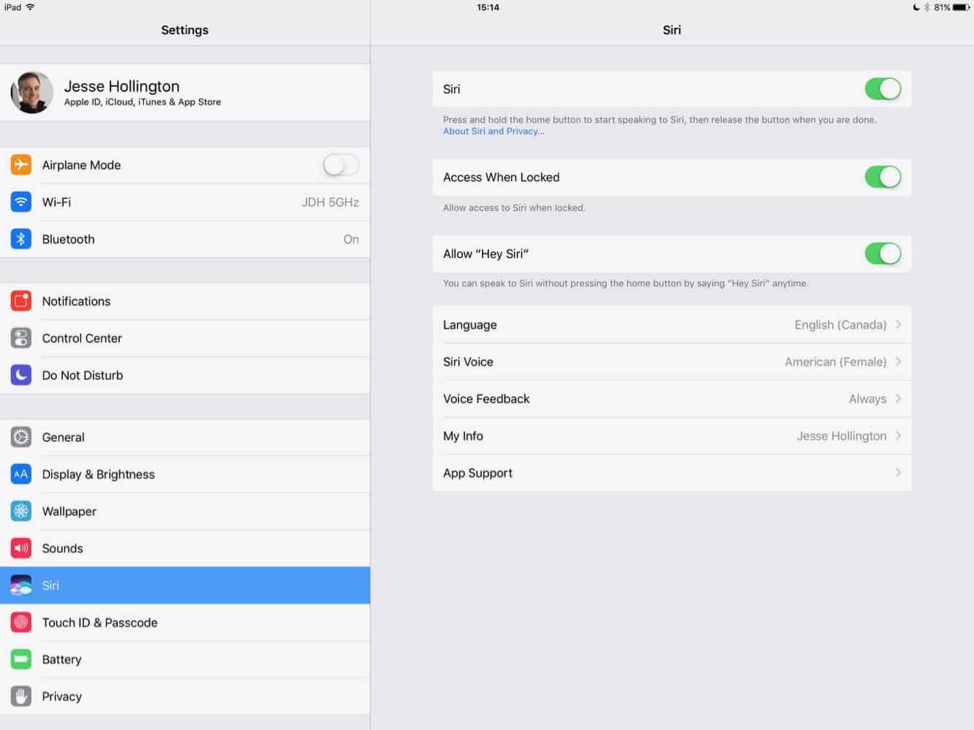Open About Siri and Privacy link

click(494, 132)
